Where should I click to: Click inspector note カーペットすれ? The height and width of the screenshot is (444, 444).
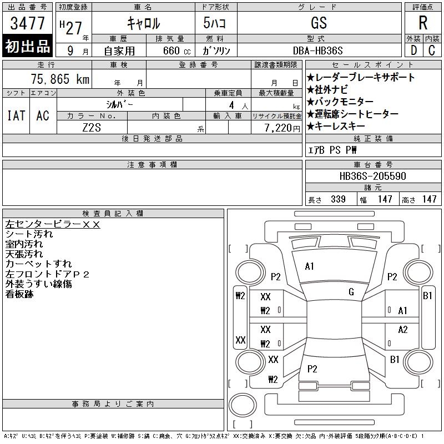(38, 264)
